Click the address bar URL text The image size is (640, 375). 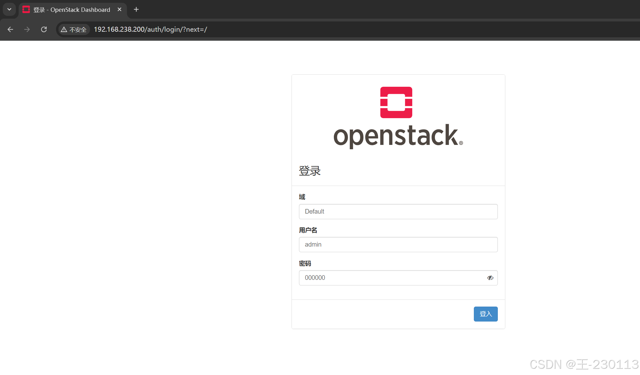150,30
